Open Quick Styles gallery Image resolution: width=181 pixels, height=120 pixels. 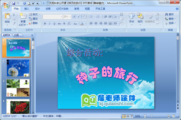click(150, 19)
